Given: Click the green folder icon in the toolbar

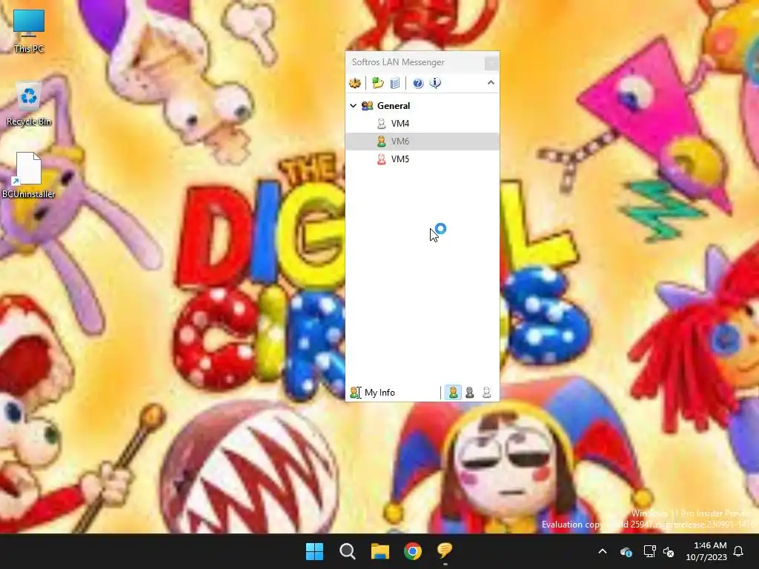Looking at the screenshot, I should click(378, 83).
